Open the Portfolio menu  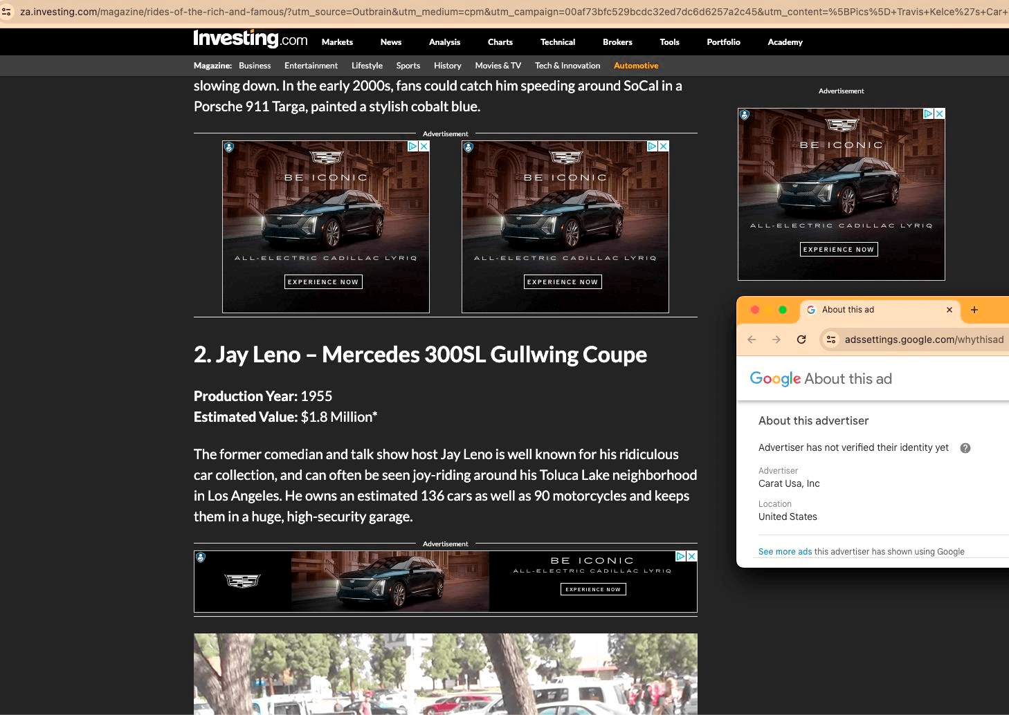[723, 42]
